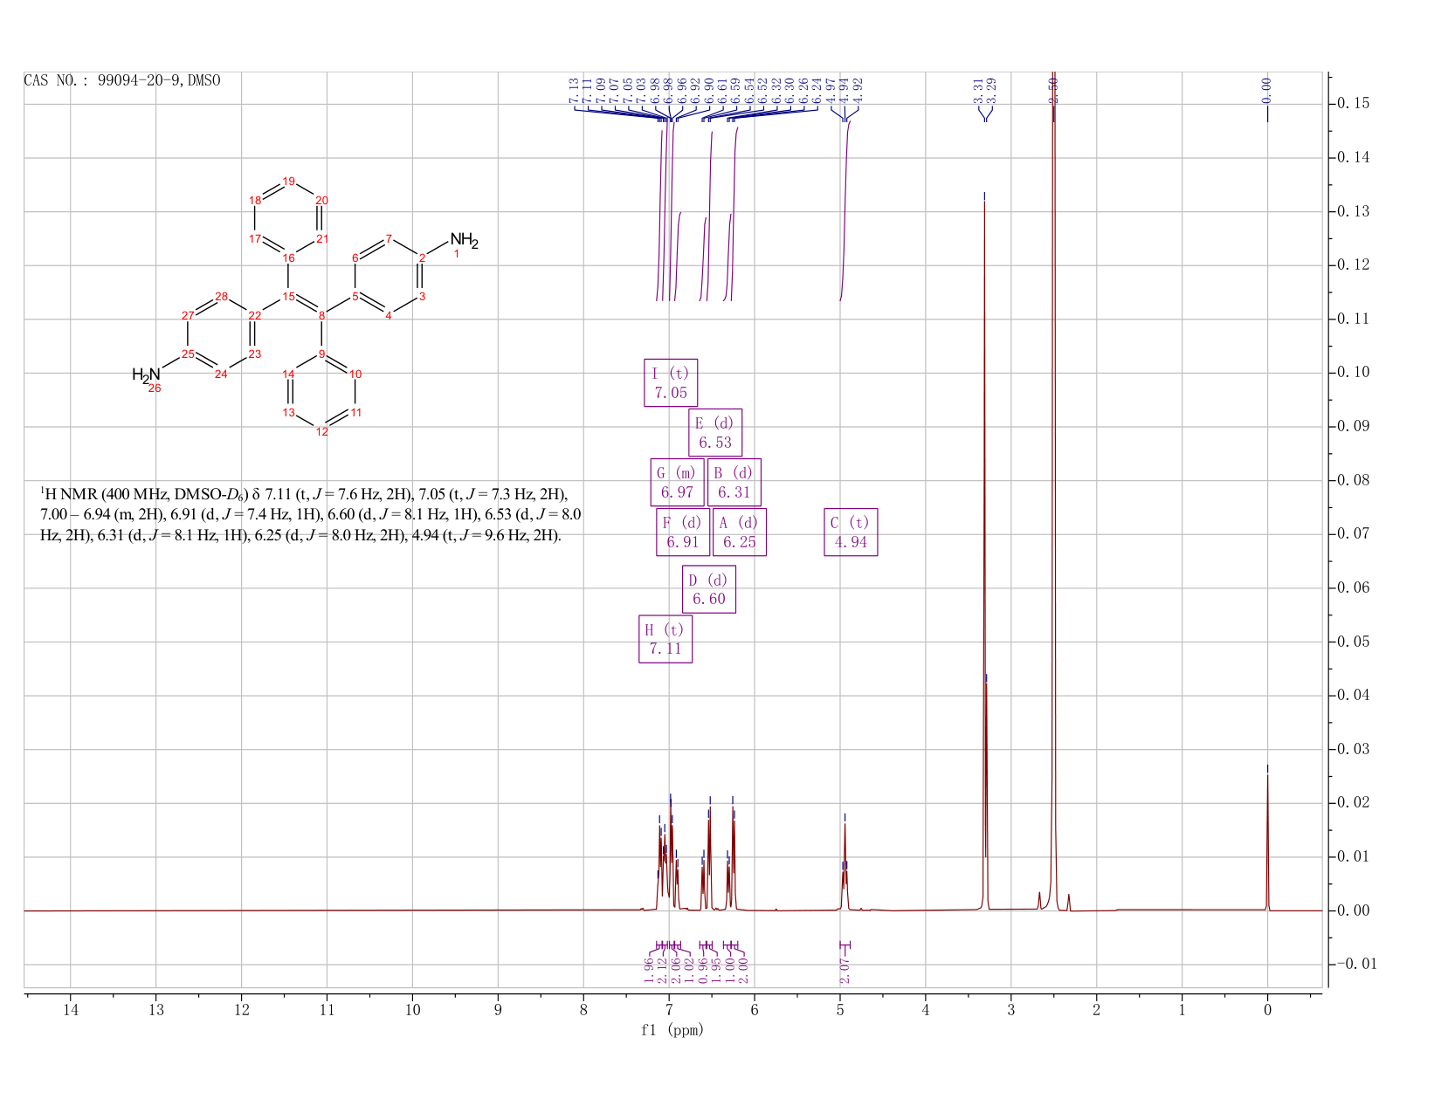This screenshot has height=1113, width=1441.
Task: Click atom number 15 in the structure
Action: [288, 296]
